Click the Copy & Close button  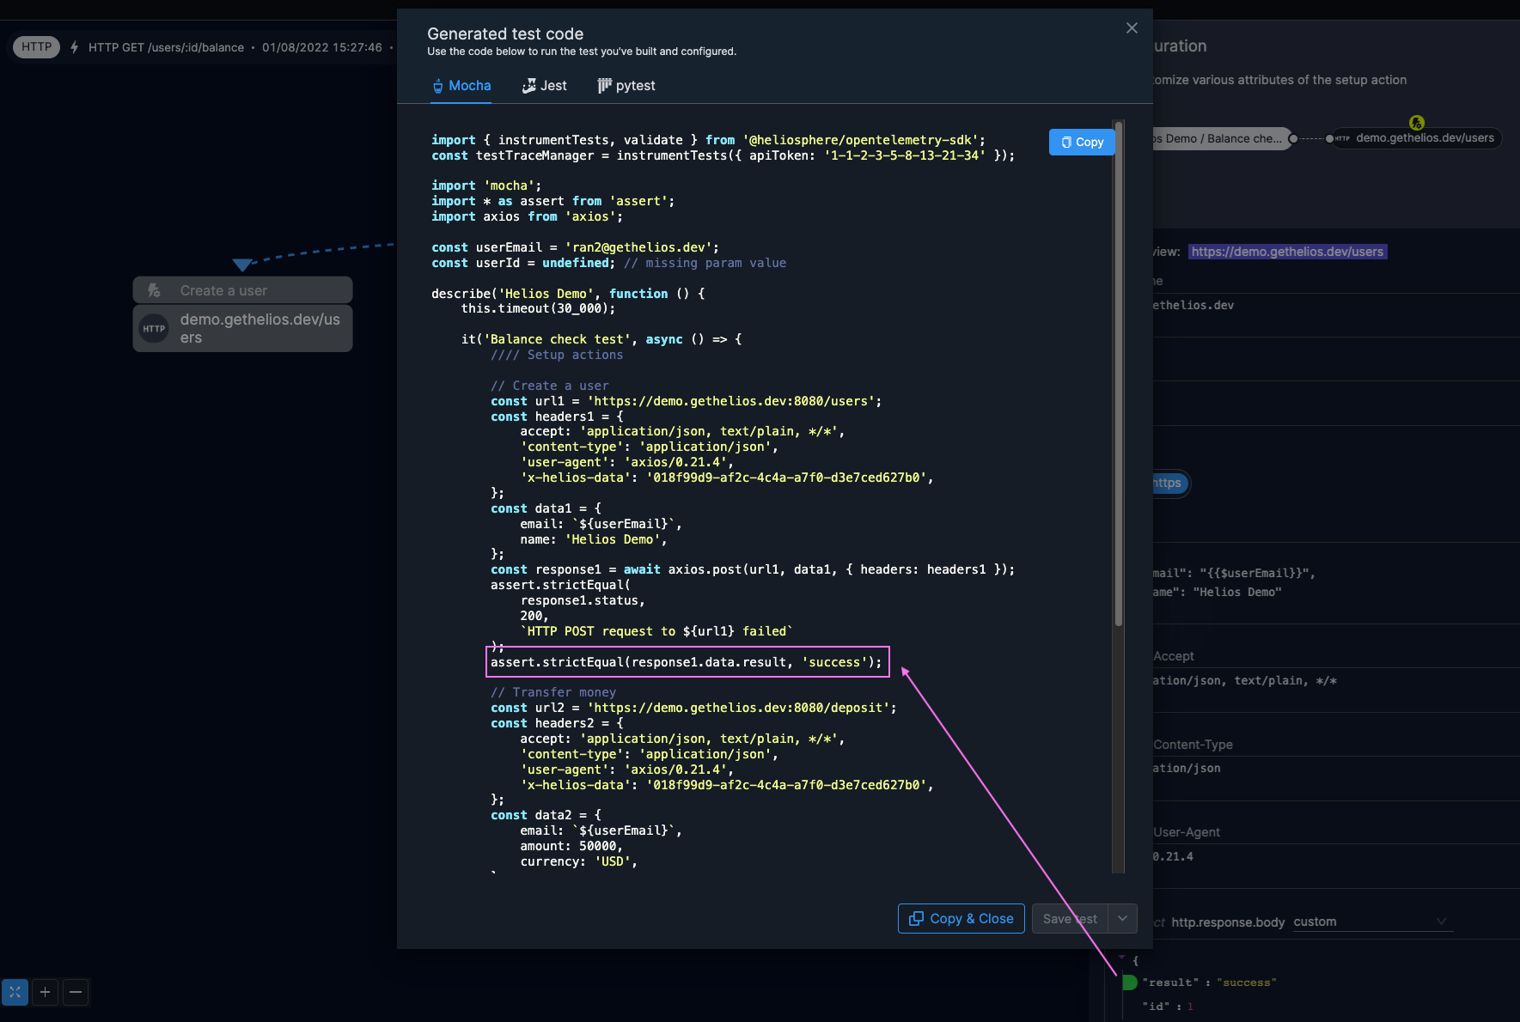point(961,919)
